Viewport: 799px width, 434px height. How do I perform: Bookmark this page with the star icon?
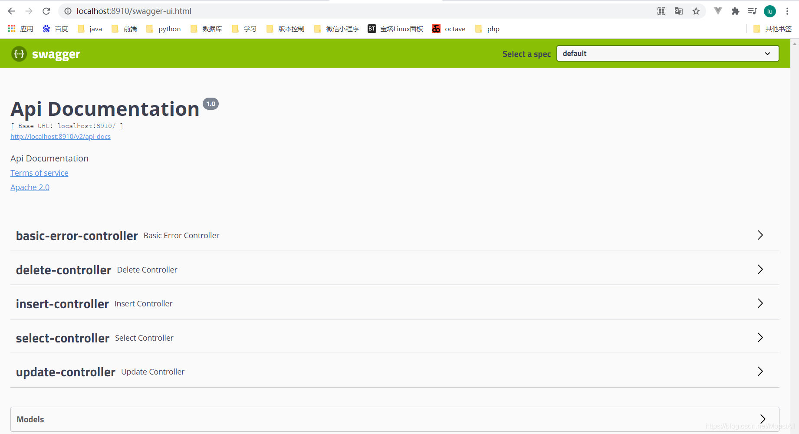[696, 11]
